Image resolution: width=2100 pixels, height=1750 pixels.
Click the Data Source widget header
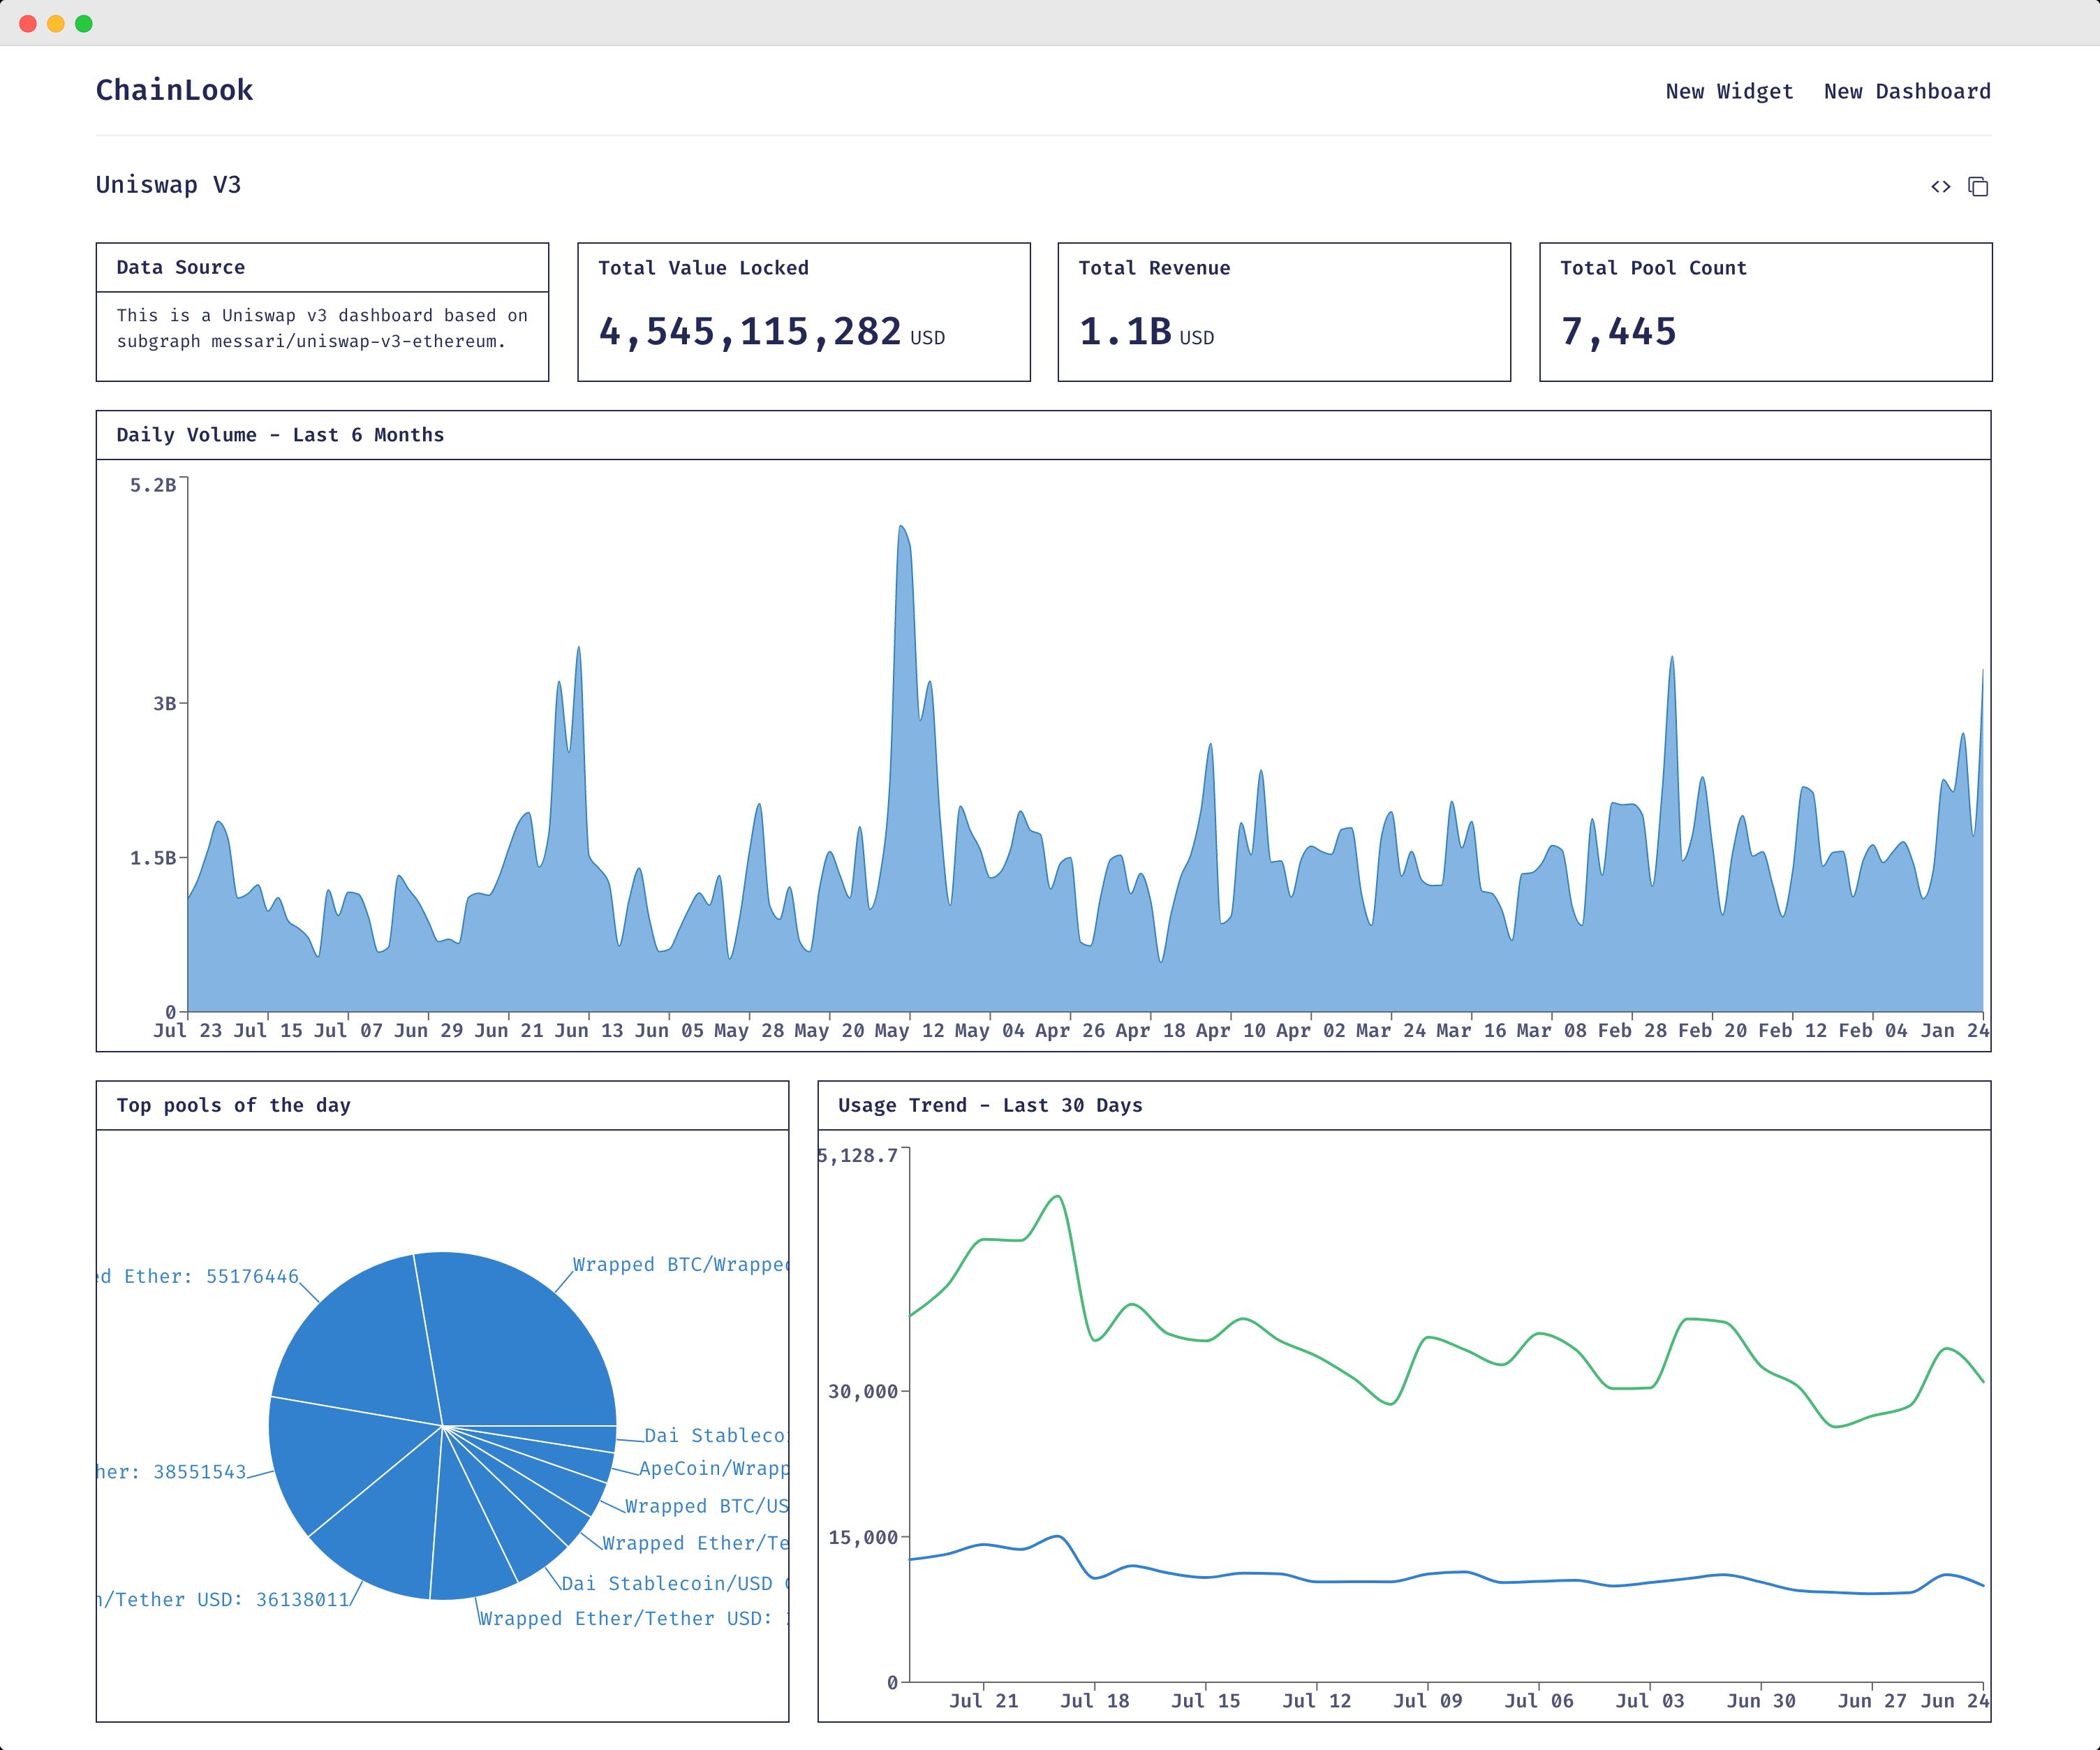click(322, 267)
